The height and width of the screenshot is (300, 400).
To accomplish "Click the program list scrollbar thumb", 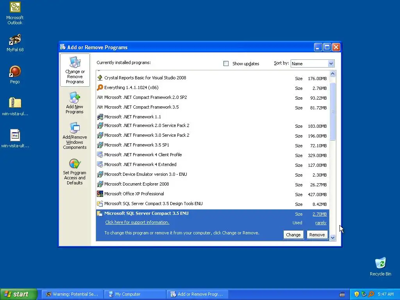I will click(333, 111).
